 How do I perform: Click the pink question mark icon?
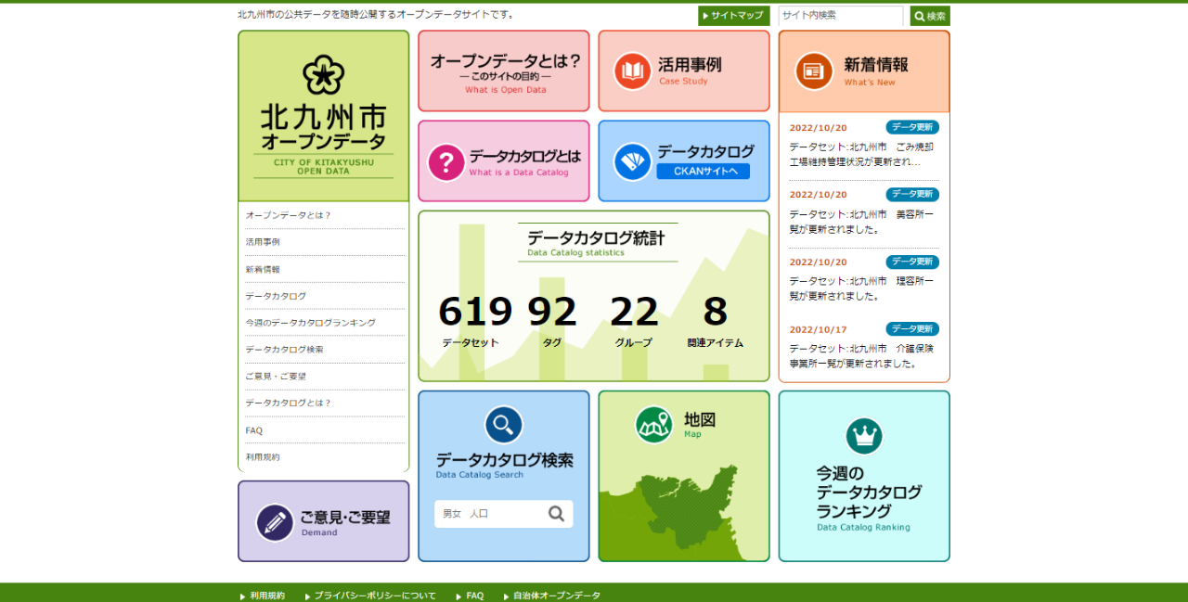[x=446, y=162]
